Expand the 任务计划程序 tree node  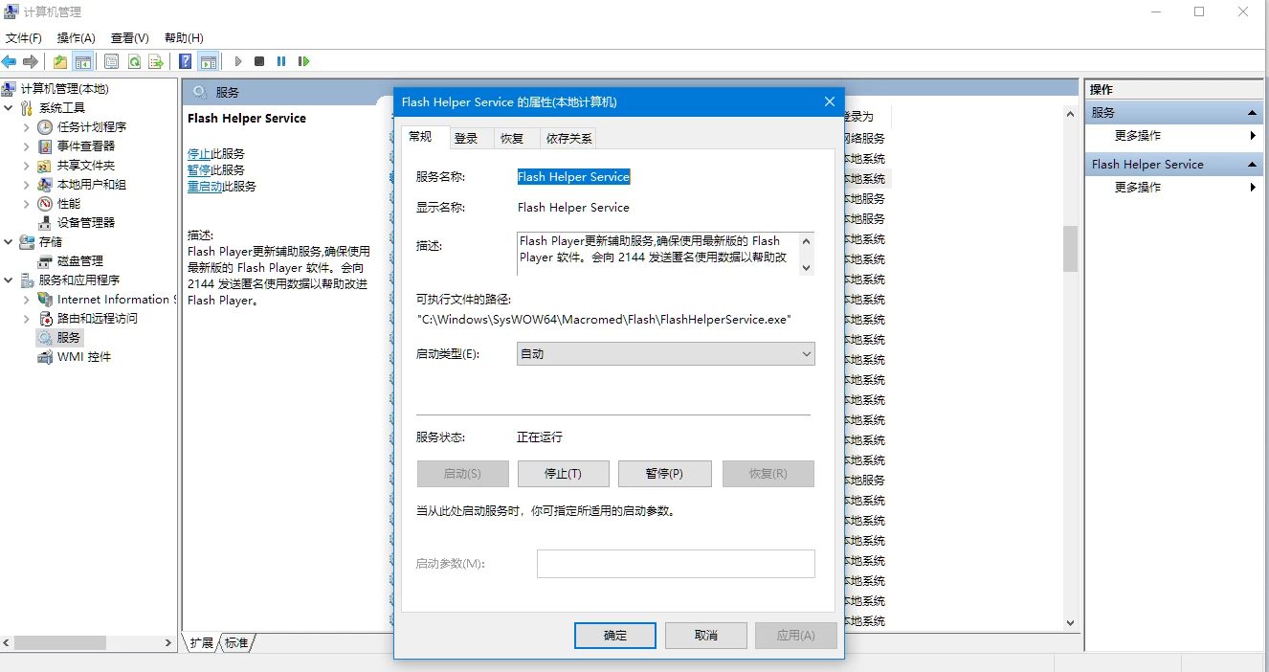pyautogui.click(x=27, y=127)
